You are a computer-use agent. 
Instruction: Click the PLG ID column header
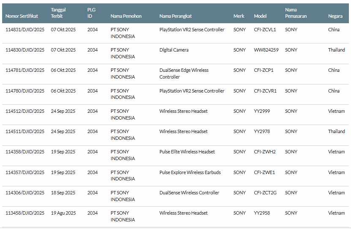pos(92,13)
